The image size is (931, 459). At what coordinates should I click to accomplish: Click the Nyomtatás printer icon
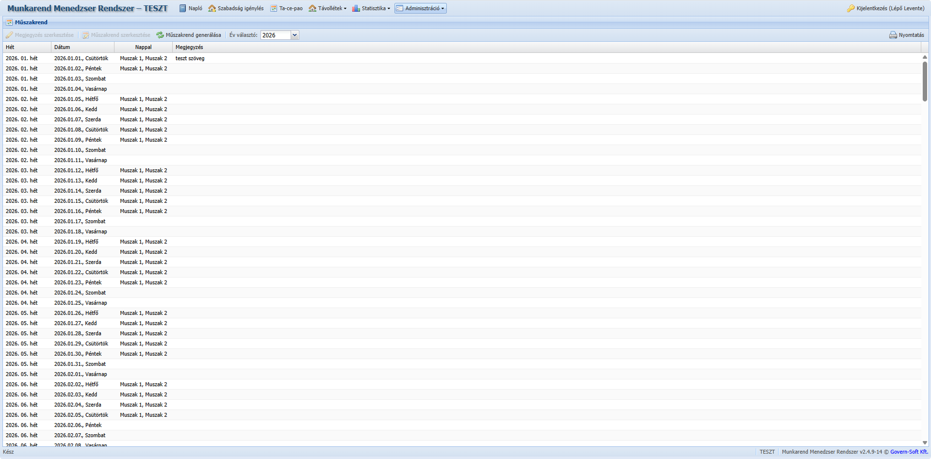[x=893, y=35]
